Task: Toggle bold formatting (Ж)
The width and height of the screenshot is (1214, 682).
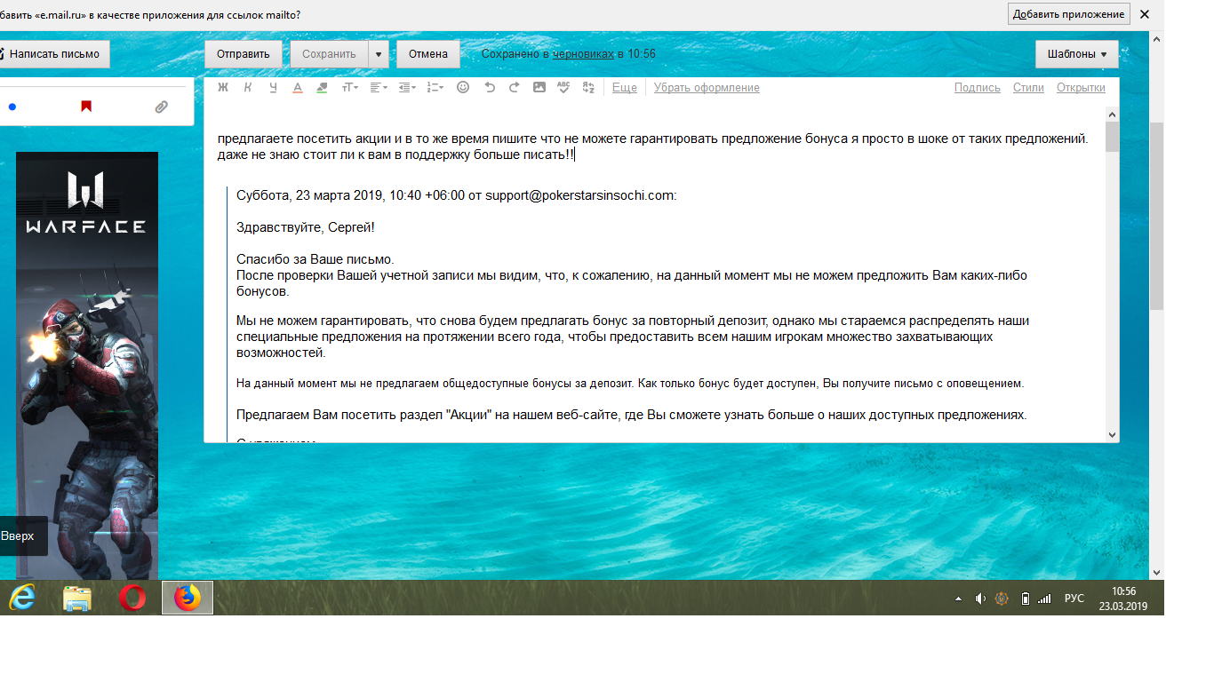Action: coord(223,88)
